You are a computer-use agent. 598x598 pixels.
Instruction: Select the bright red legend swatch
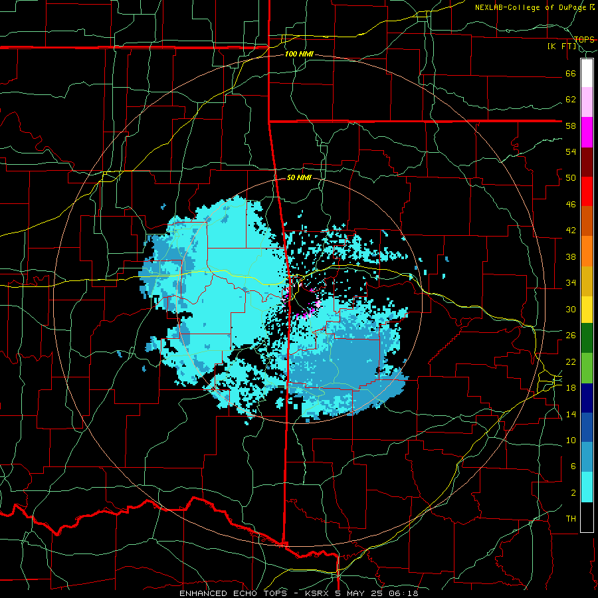(x=587, y=191)
